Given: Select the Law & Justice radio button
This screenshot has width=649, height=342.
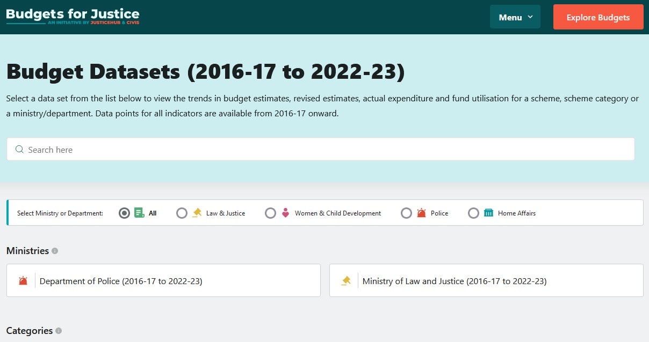Looking at the screenshot, I should click(182, 213).
